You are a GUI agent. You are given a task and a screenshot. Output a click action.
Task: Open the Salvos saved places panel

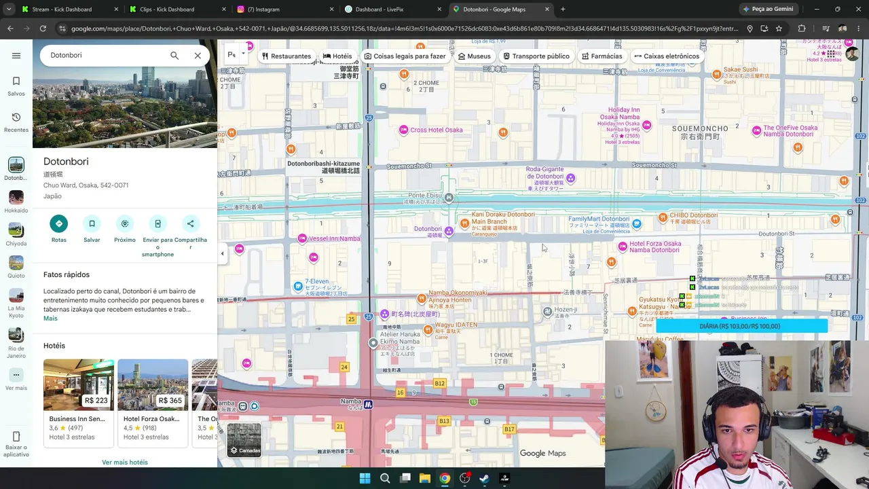click(16, 86)
